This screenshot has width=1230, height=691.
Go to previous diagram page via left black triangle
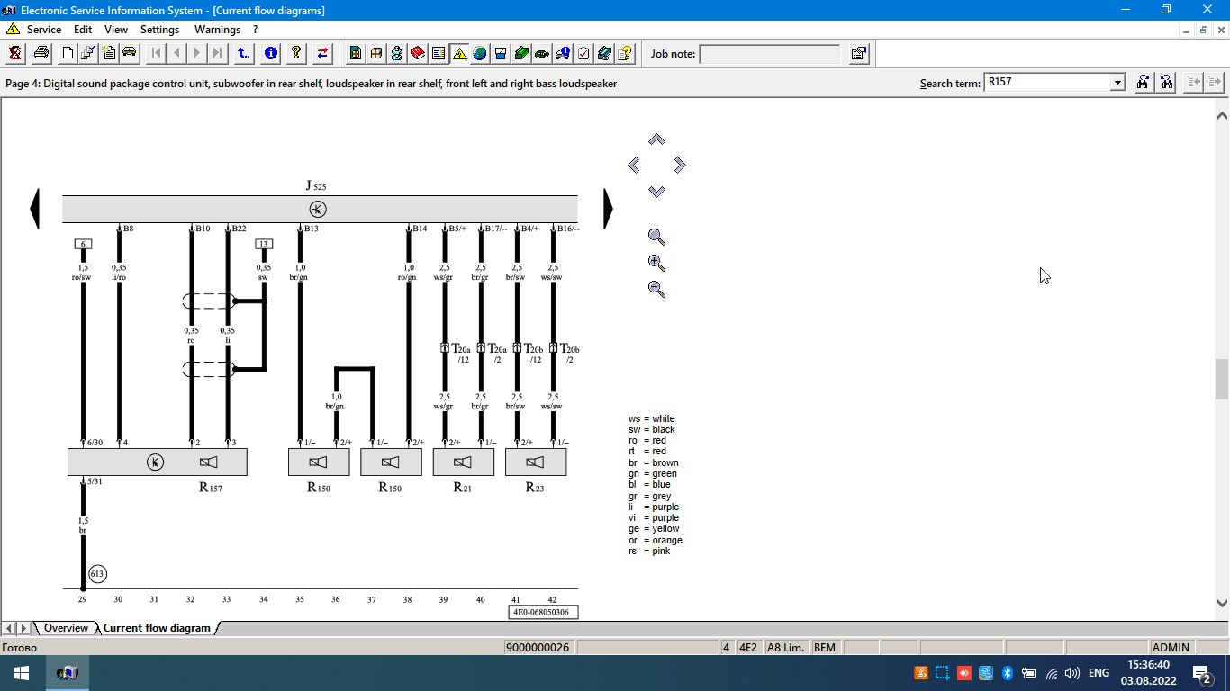pyautogui.click(x=35, y=208)
